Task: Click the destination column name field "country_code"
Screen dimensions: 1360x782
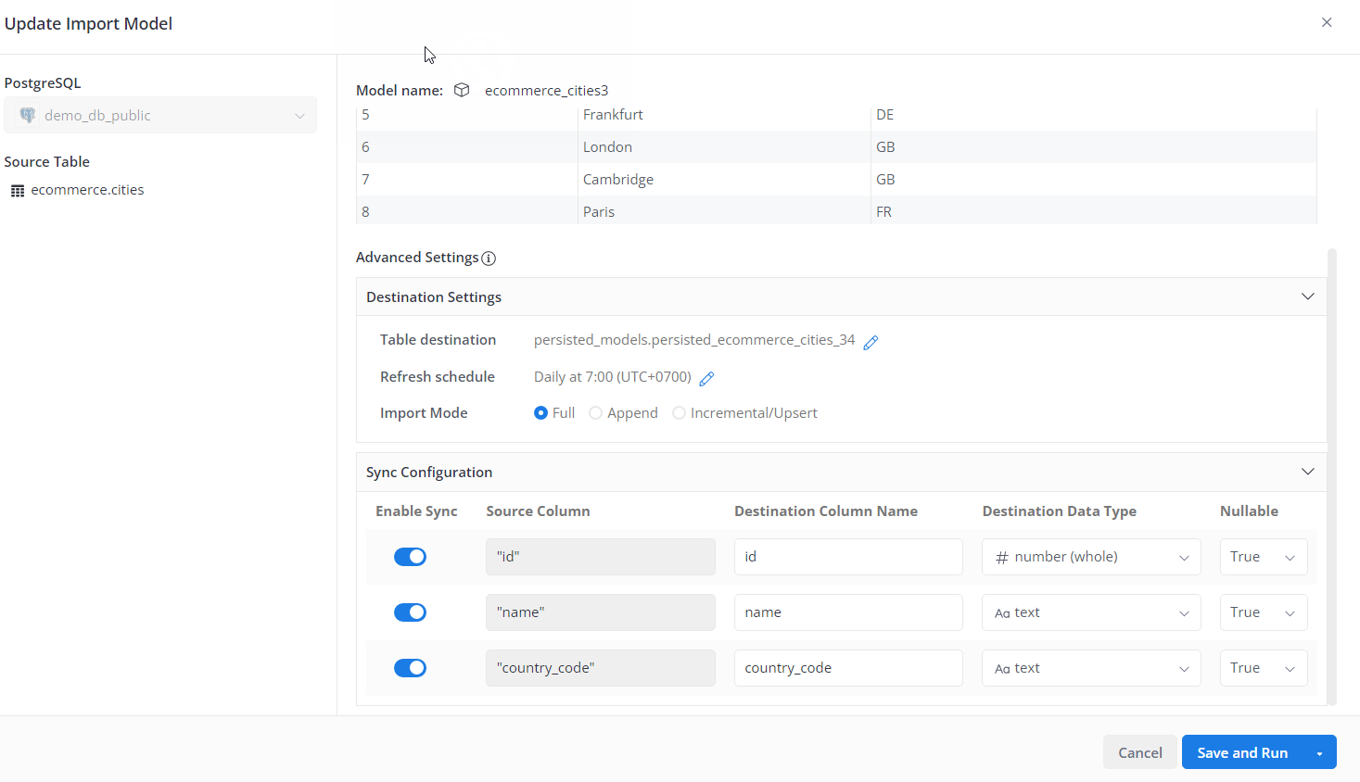Action: pos(848,668)
